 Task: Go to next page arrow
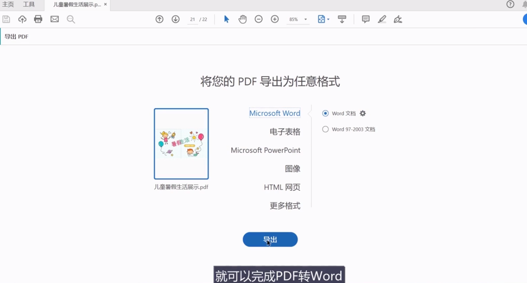(176, 19)
